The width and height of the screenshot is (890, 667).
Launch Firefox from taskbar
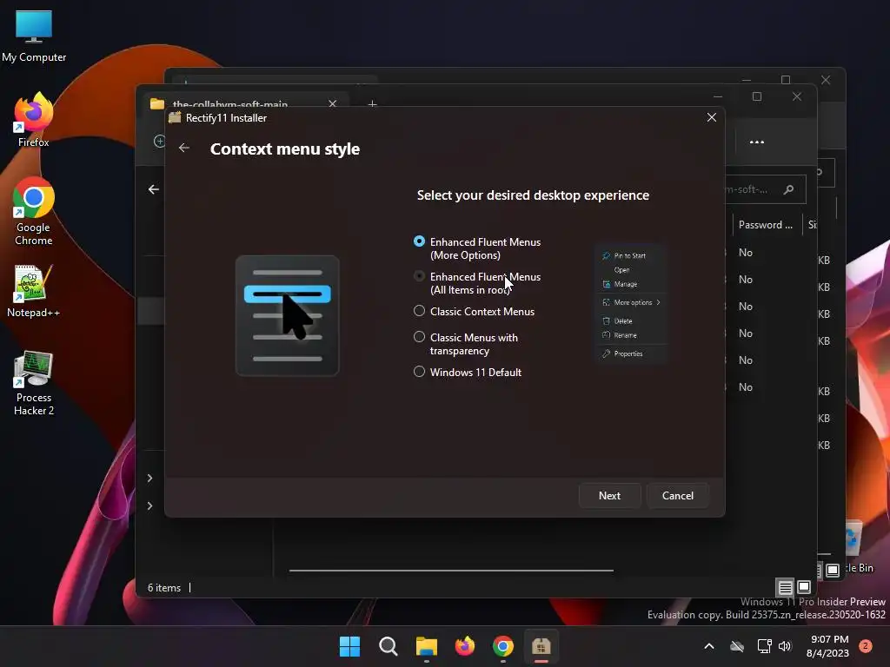click(x=465, y=646)
